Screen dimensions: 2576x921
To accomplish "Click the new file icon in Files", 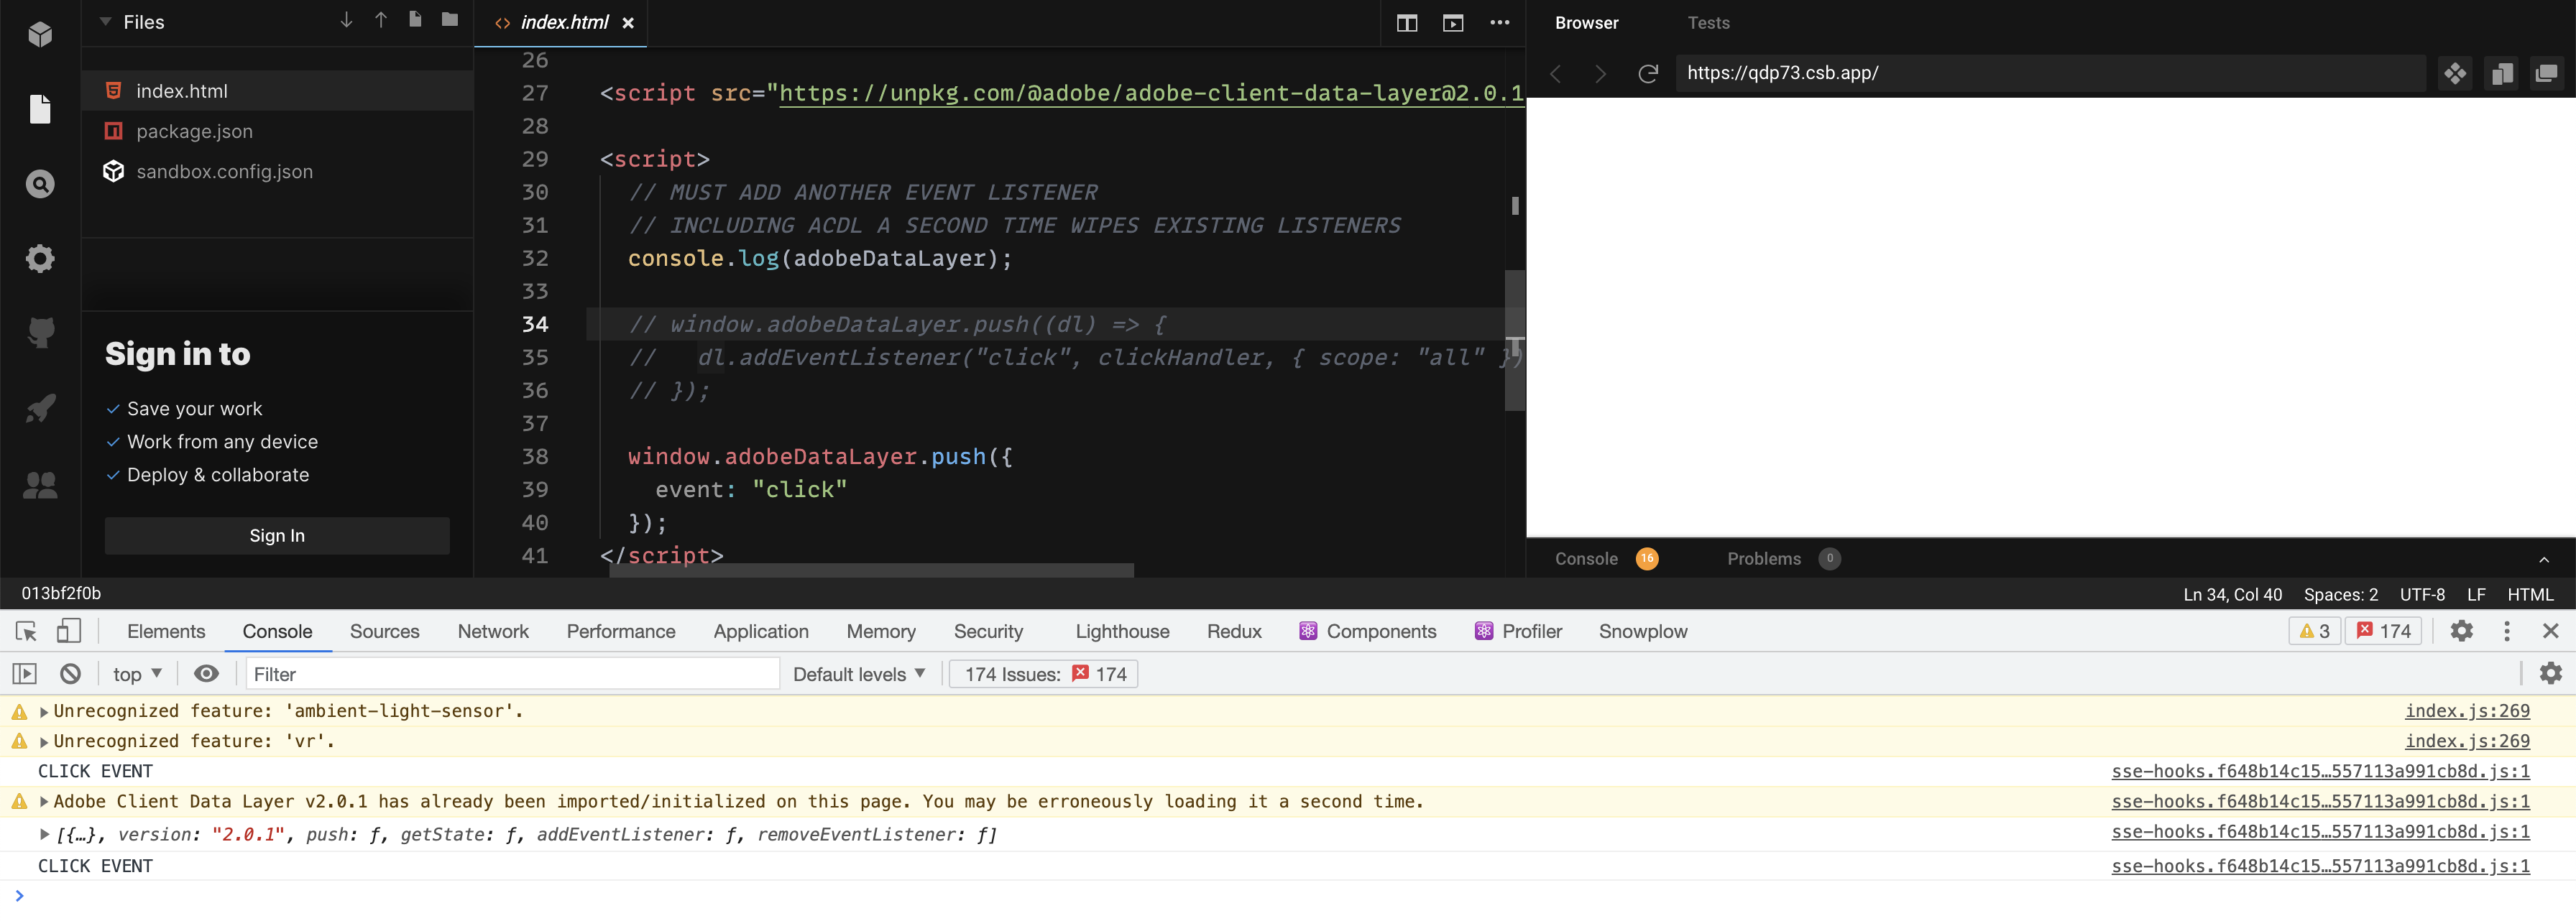I will coord(415,20).
